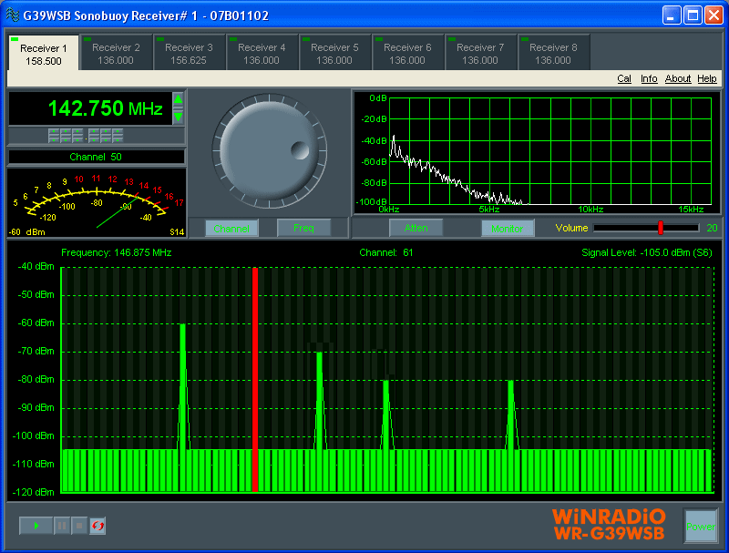729x553 pixels.
Task: Enable the Atten attenuator toggle
Action: tap(417, 229)
